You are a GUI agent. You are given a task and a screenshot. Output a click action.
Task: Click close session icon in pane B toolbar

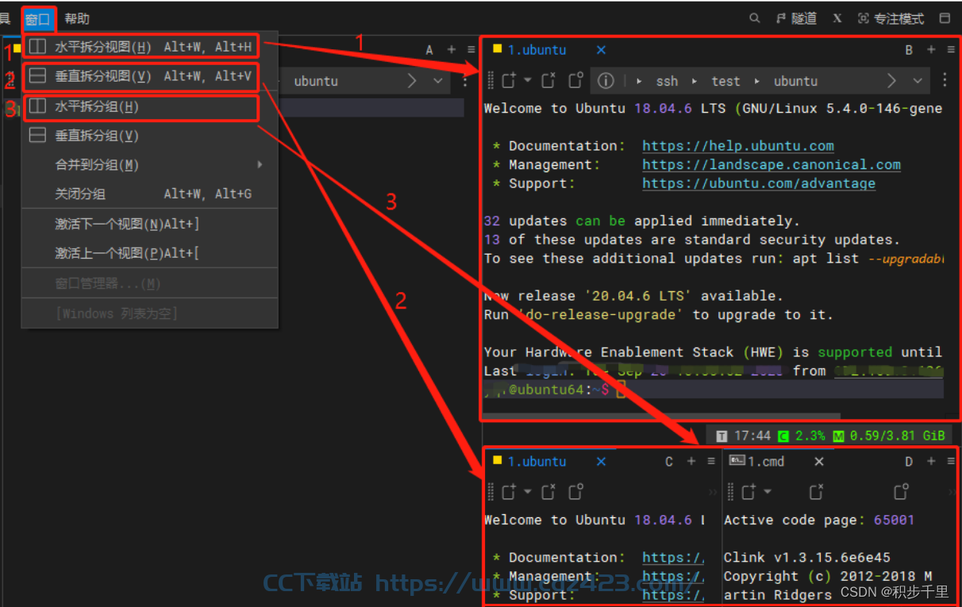(548, 80)
